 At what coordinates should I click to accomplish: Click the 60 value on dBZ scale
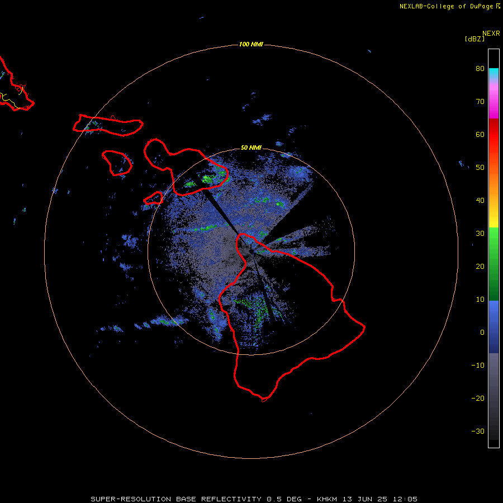coord(480,135)
